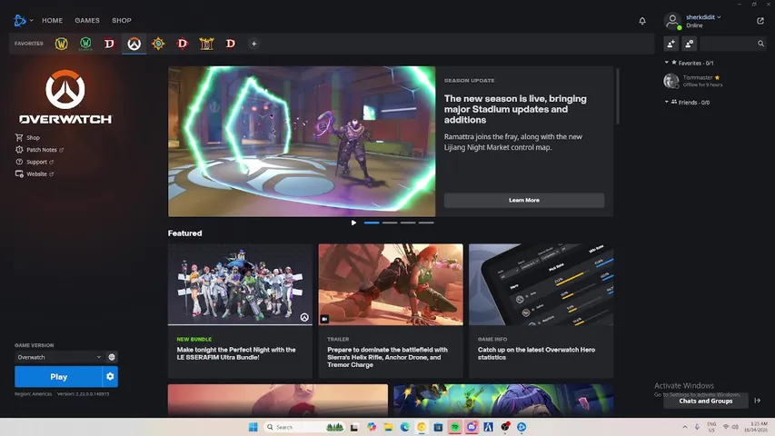The height and width of the screenshot is (436, 775).
Task: Open the friend requests management icon
Action: click(x=689, y=44)
